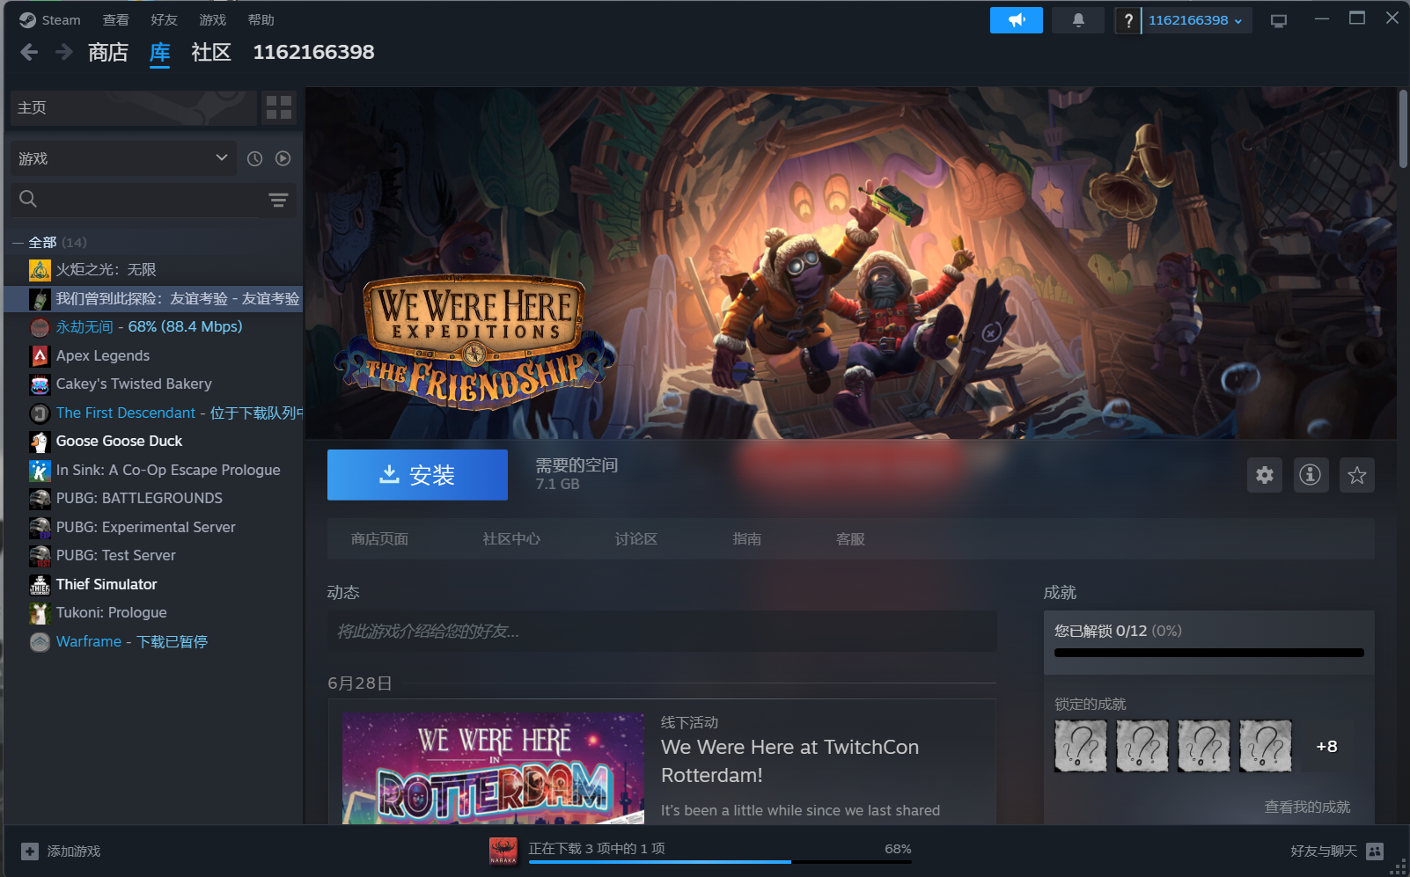This screenshot has height=877, width=1410.
Task: Click the first locked achievement icon
Action: tap(1081, 746)
